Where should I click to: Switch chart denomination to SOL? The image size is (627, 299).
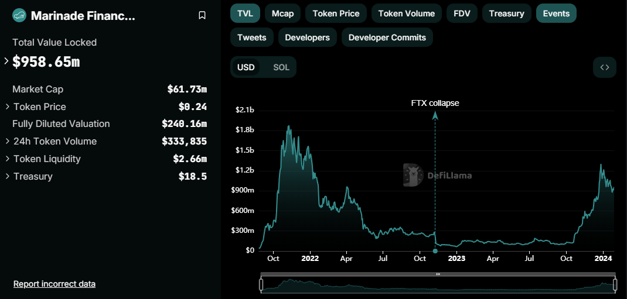tap(281, 67)
